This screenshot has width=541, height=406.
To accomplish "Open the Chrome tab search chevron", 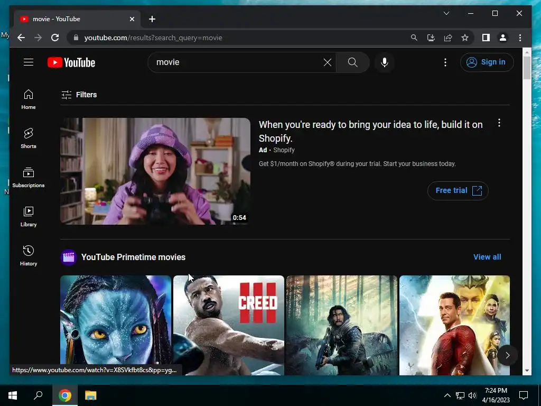I will click(x=446, y=13).
